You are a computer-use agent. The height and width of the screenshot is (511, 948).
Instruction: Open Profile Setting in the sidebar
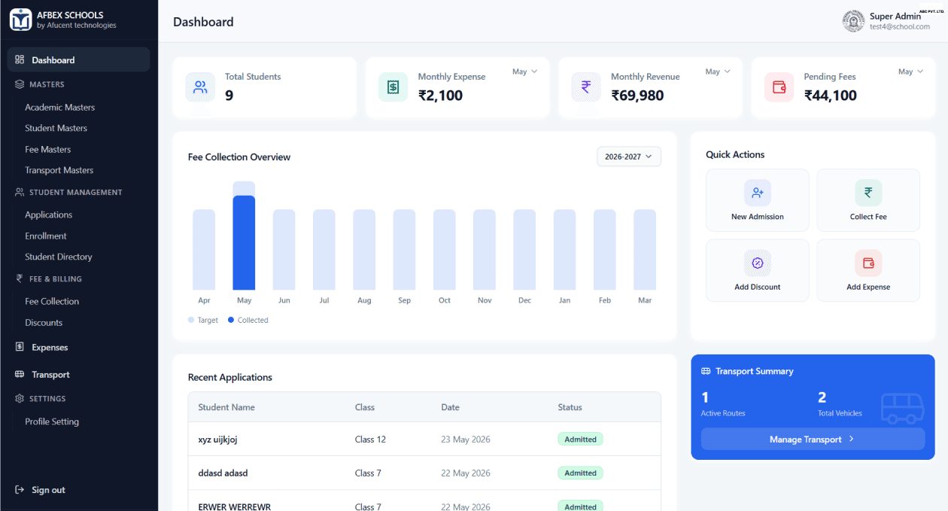(x=52, y=421)
